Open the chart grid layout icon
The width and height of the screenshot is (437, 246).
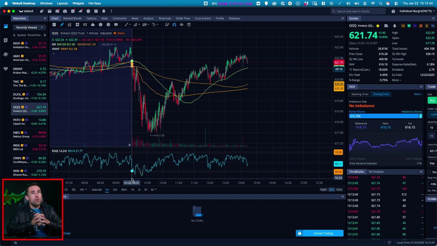pos(77,25)
